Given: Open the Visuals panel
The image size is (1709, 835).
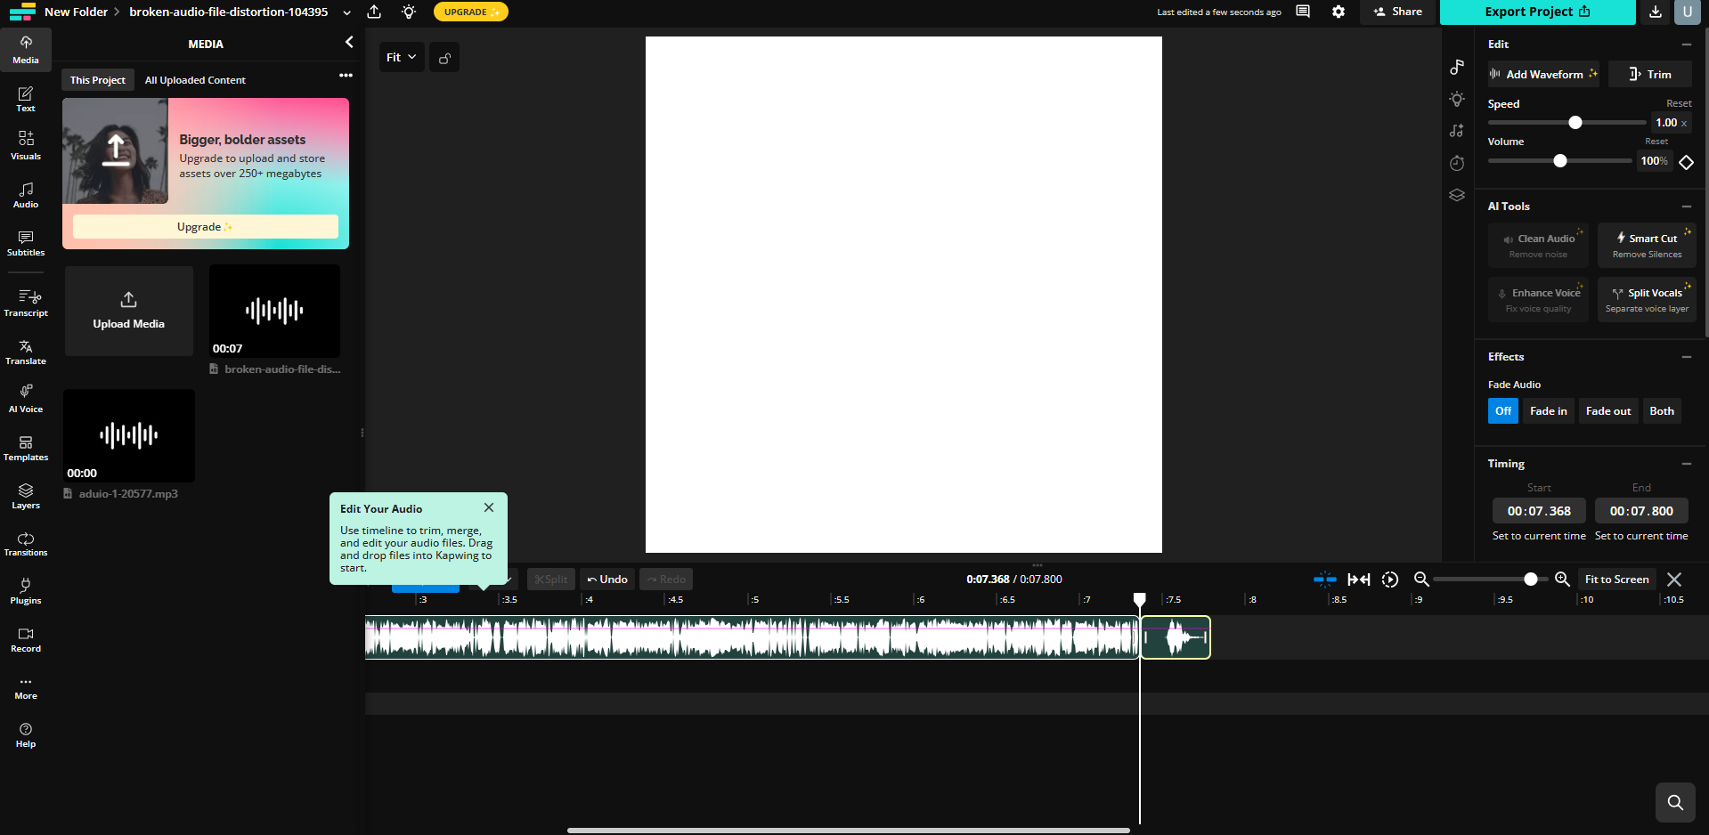Looking at the screenshot, I should [26, 146].
